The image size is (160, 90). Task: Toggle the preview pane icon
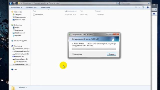coord(143,7)
